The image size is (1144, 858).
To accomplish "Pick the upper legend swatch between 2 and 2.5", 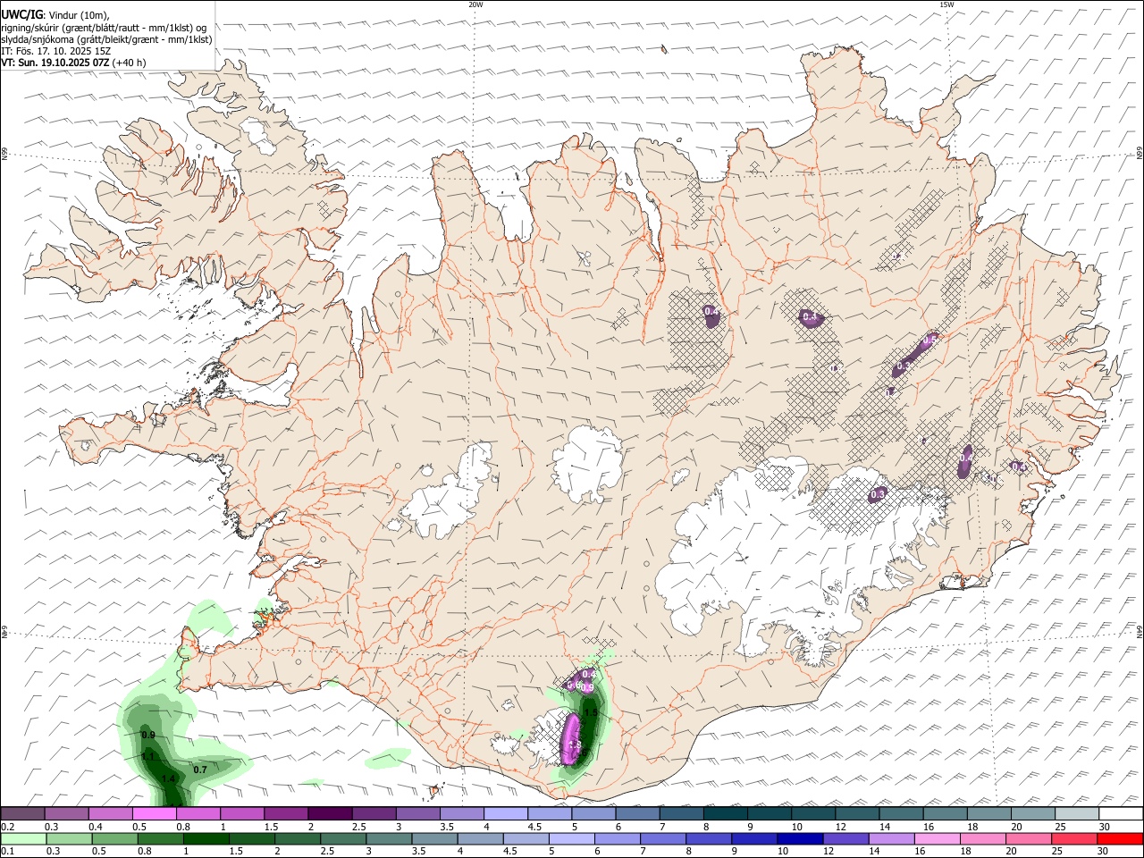I will (330, 813).
